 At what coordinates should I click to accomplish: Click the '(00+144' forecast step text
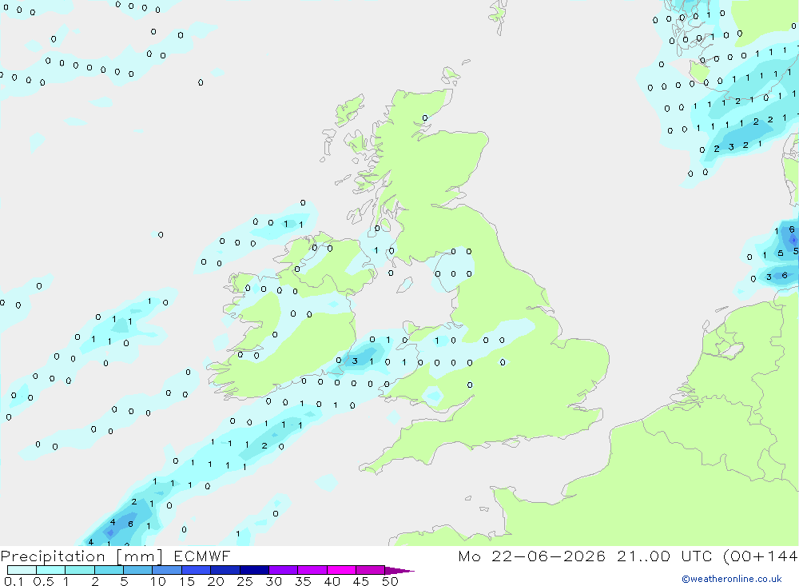pos(761,556)
